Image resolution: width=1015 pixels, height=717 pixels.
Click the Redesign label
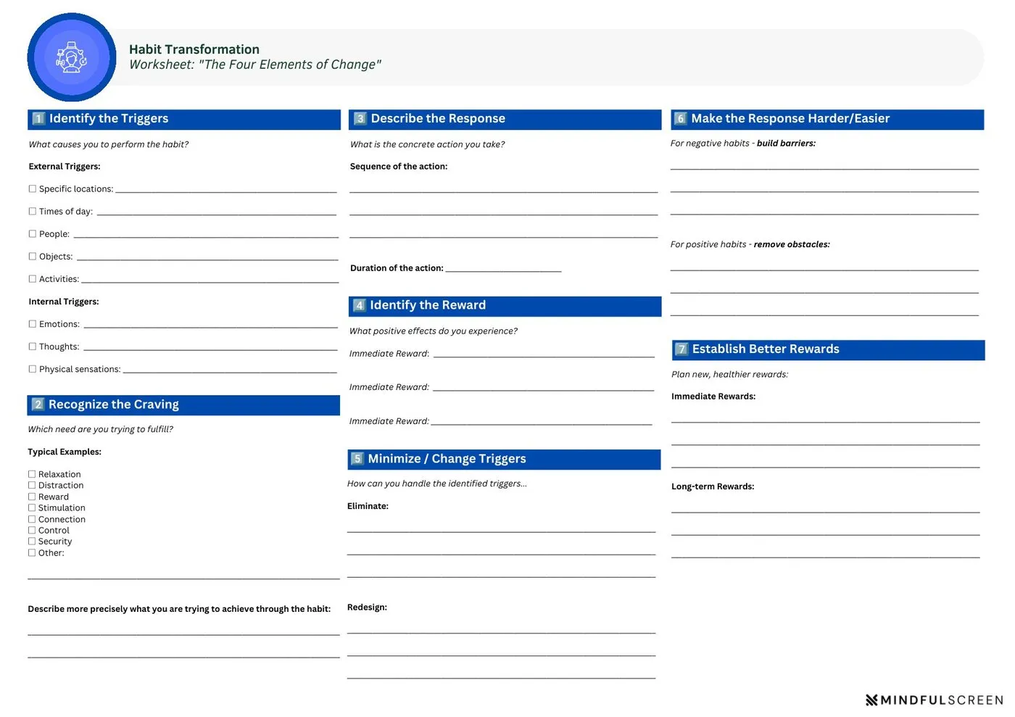click(367, 608)
